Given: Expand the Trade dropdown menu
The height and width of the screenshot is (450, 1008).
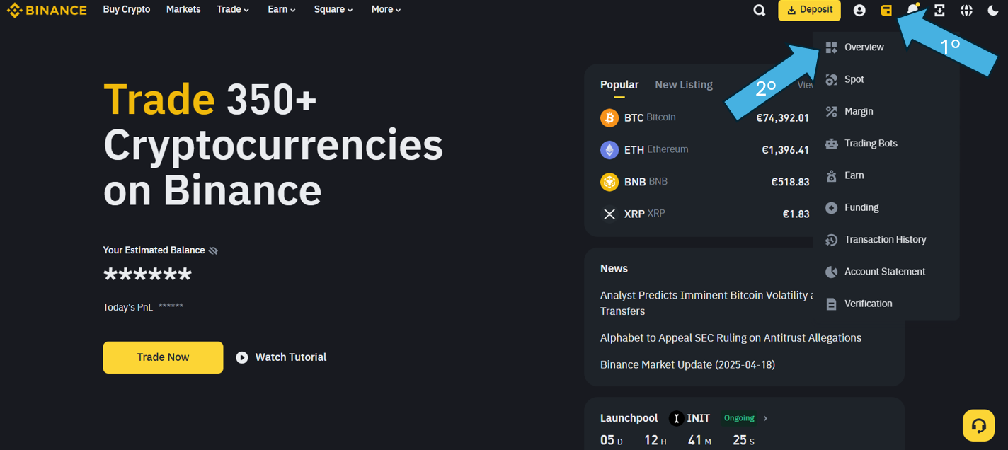Looking at the screenshot, I should click(x=233, y=10).
